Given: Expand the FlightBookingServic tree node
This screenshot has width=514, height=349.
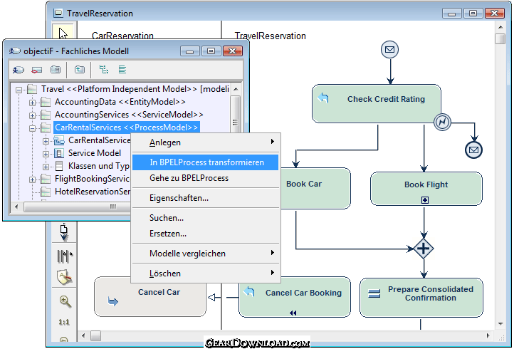Looking at the screenshot, I should click(32, 179).
